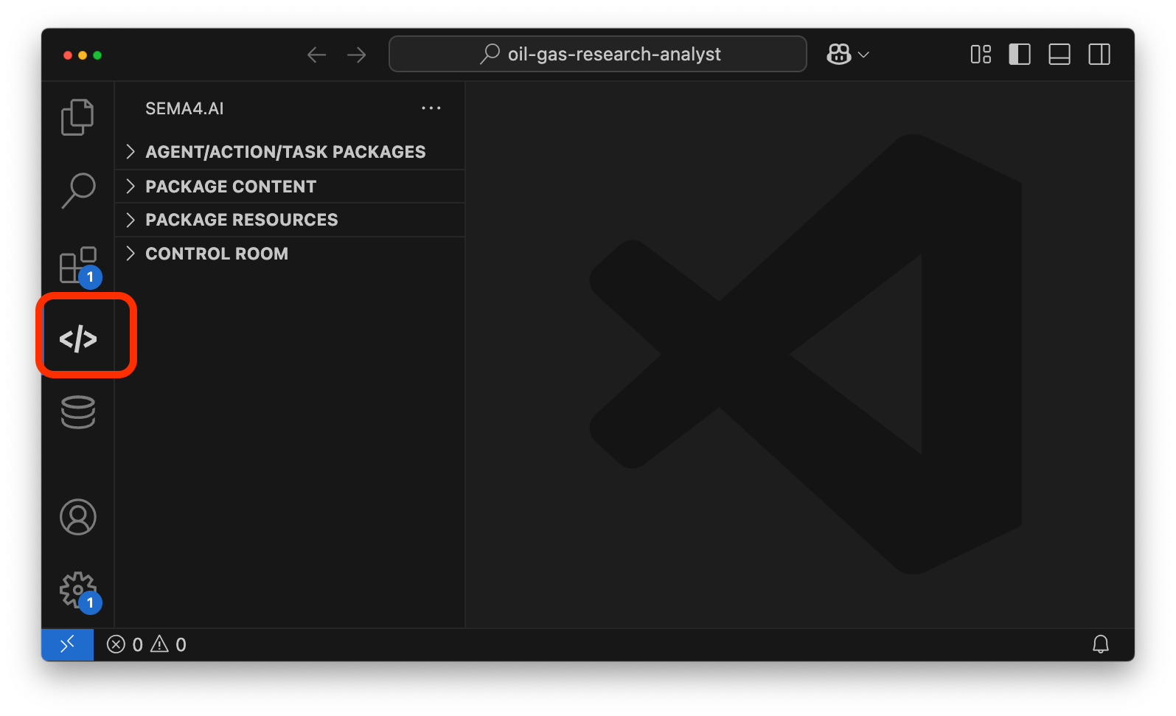Open the Explorer view in activity bar
The width and height of the screenshot is (1176, 716).
click(77, 117)
